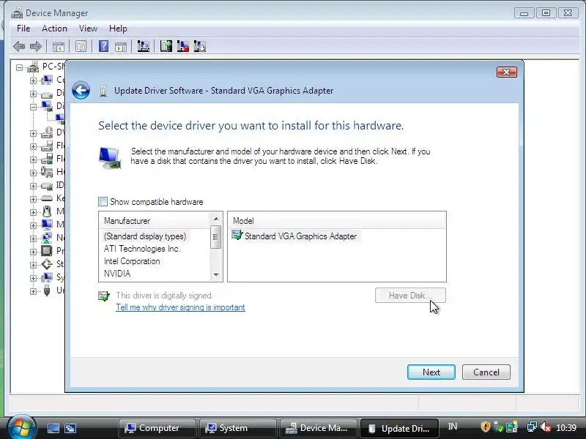Select NVIDIA manufacturer
586x439 pixels.
tap(117, 274)
